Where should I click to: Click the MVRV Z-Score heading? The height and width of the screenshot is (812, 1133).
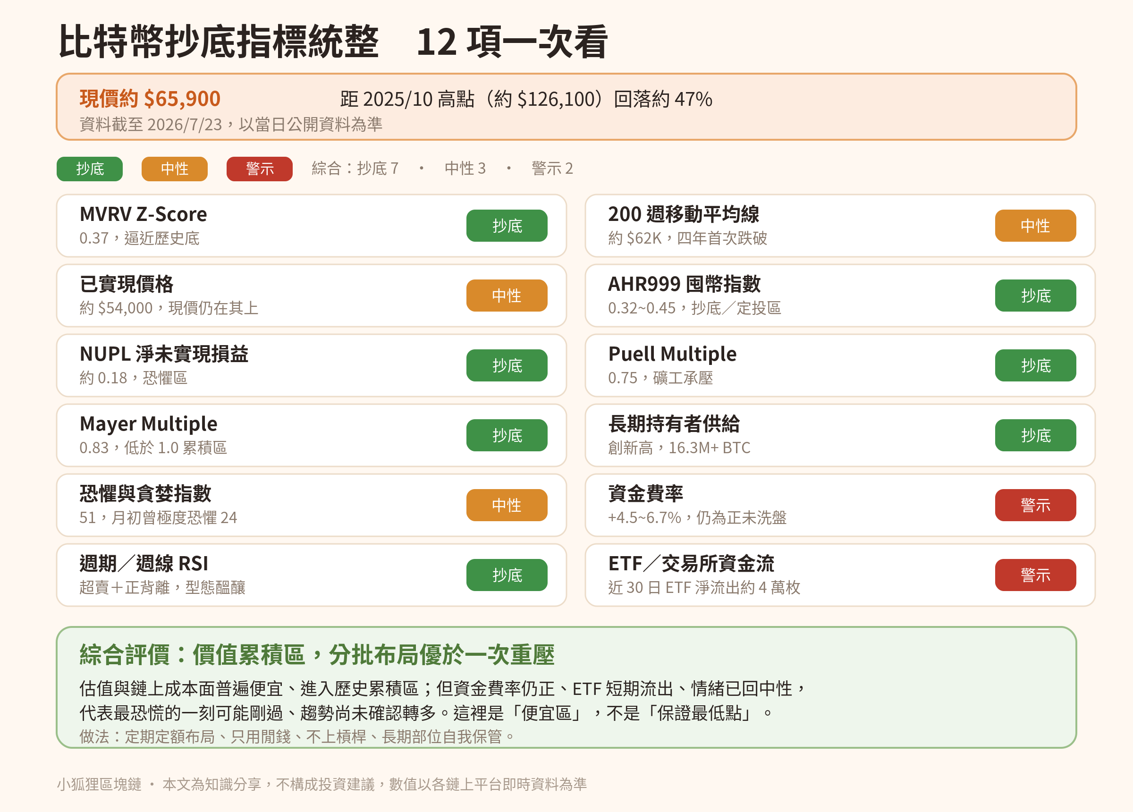tap(144, 214)
